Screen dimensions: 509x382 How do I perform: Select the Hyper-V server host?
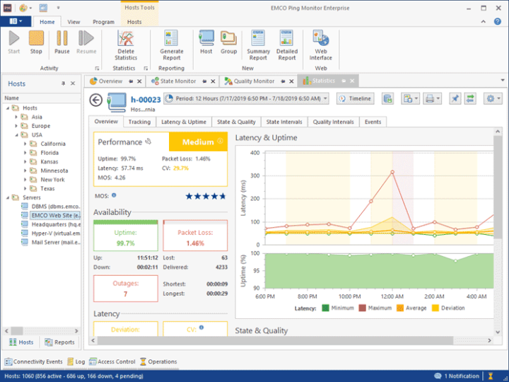click(x=56, y=233)
